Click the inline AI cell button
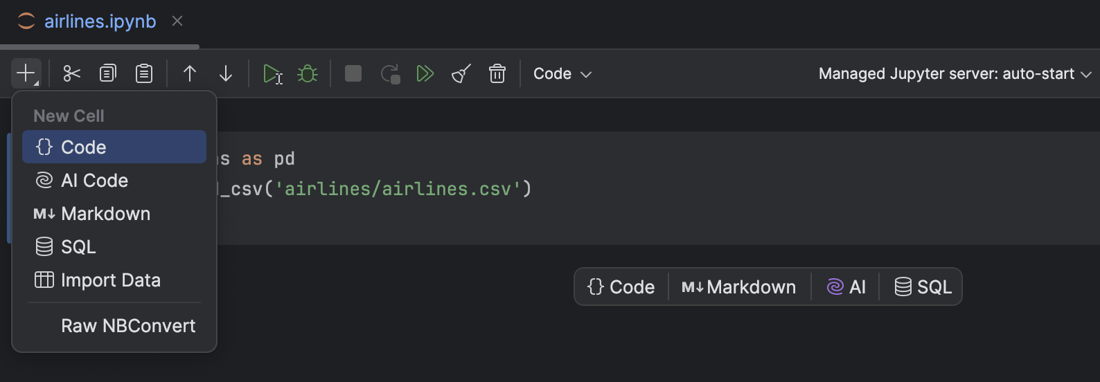Viewport: 1100px width, 382px height. (846, 287)
